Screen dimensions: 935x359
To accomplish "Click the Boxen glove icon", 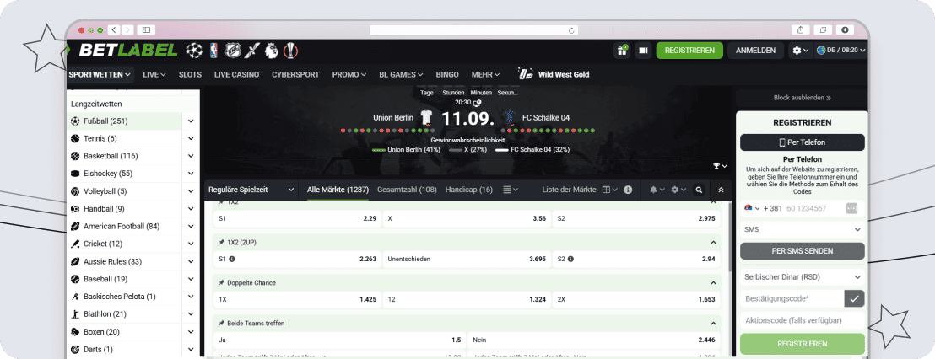I will [75, 332].
